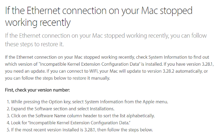Click step 3 about Software Name column header
Screen dimensions: 215x134
coord(81,116)
